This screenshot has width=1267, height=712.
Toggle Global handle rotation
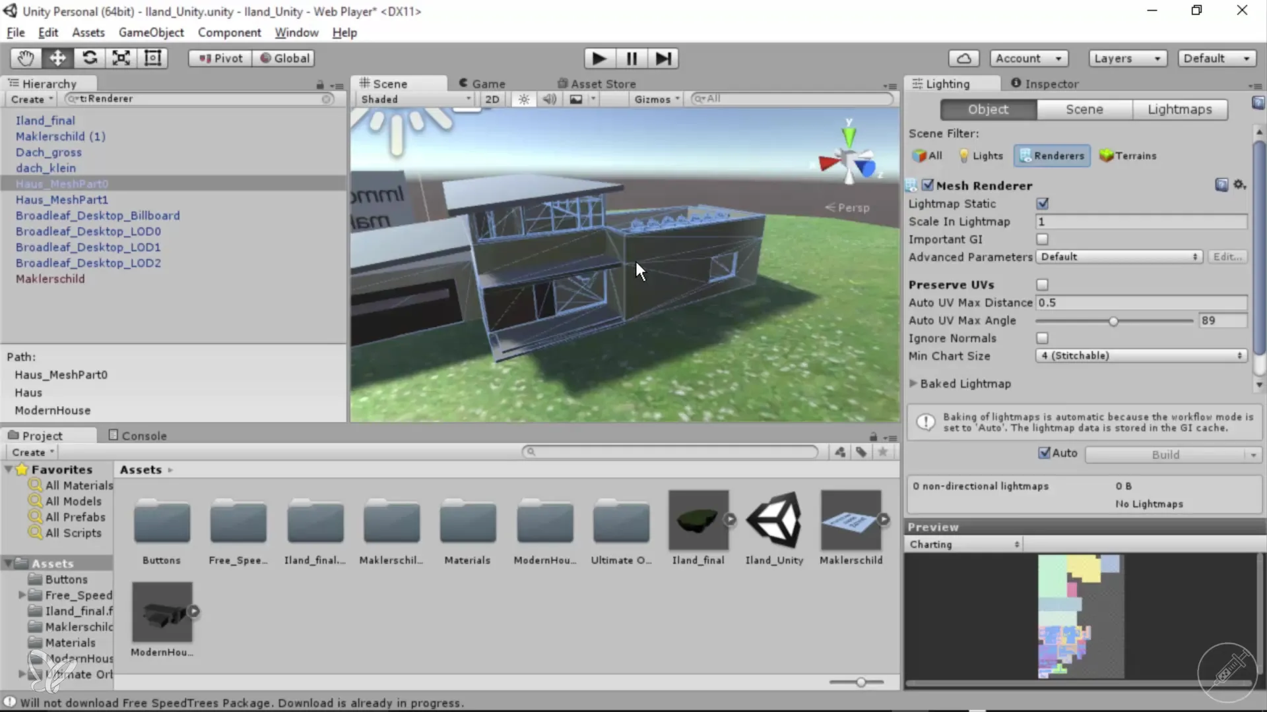(x=284, y=58)
